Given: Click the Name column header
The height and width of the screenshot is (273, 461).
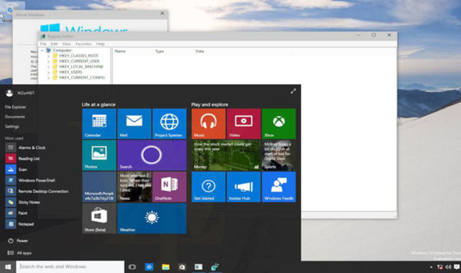Looking at the screenshot, I should 120,52.
